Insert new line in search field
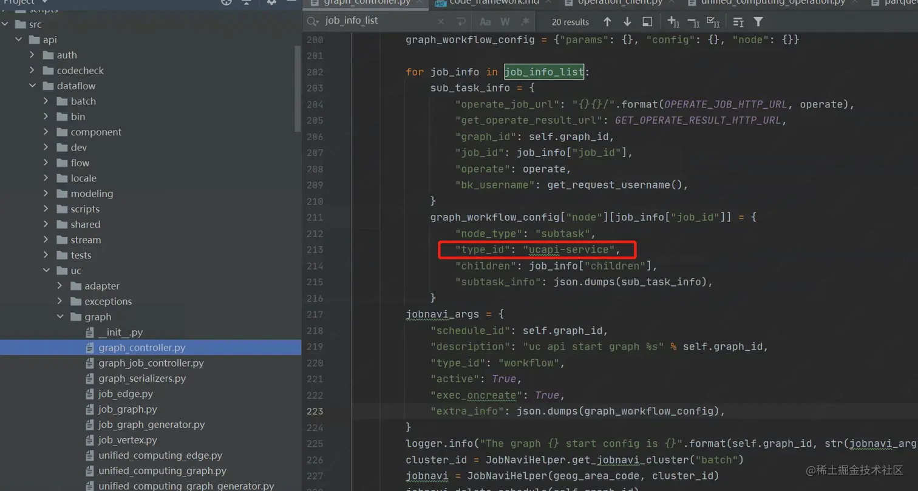The width and height of the screenshot is (918, 491). point(461,21)
